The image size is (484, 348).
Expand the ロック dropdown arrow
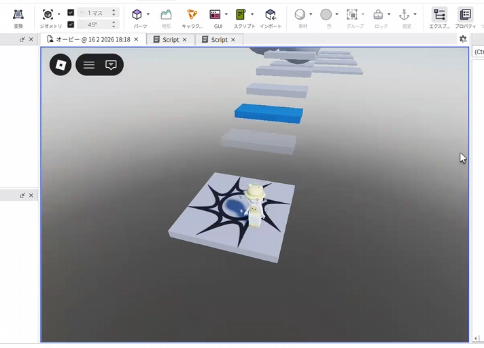click(389, 14)
